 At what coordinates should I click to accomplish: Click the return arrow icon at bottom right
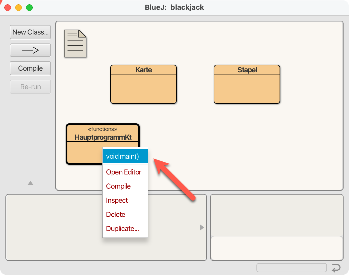click(x=336, y=268)
